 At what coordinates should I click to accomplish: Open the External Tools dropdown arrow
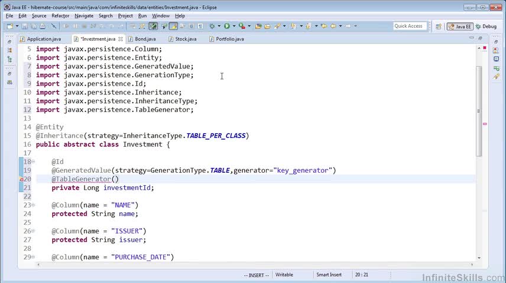coord(249,26)
